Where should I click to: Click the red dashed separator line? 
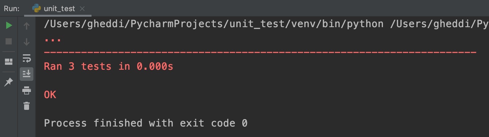click(260, 52)
